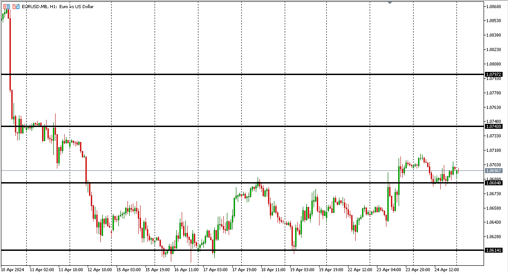Click the 1.08080 price scale label

coord(494,64)
